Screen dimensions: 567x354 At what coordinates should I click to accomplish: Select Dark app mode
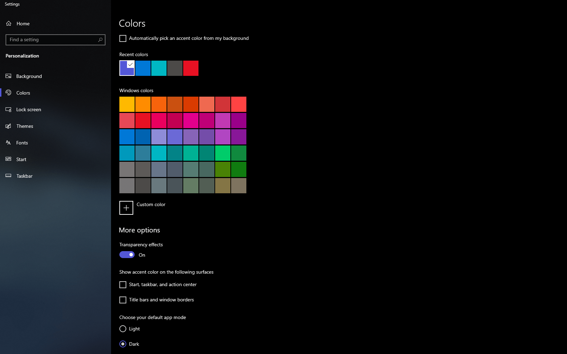123,344
